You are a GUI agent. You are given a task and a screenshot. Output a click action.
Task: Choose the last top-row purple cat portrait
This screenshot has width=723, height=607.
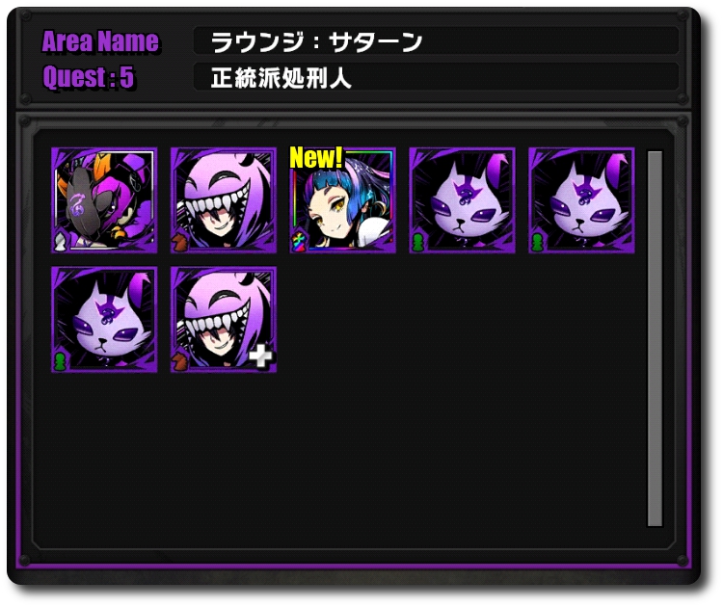point(581,200)
